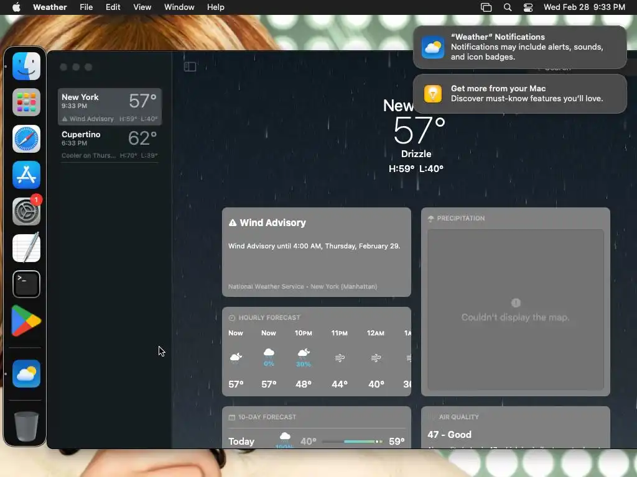Open Get more from your Mac notification
Viewport: 637px width, 477px height.
coord(519,94)
